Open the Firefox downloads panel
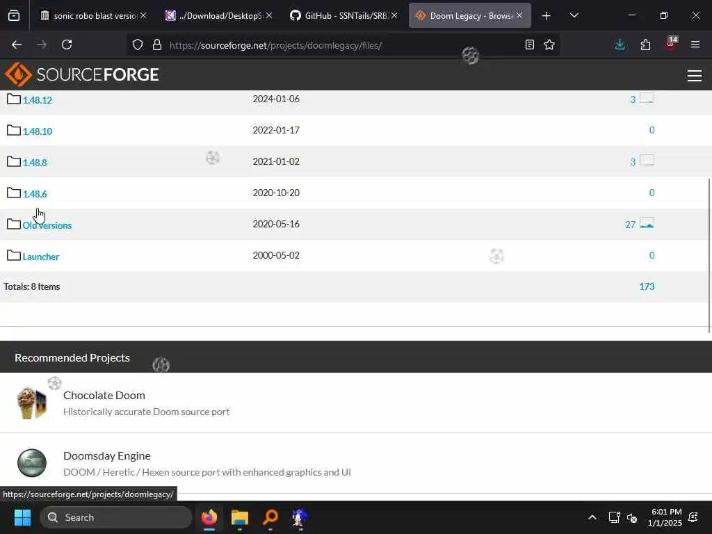 pyautogui.click(x=620, y=44)
